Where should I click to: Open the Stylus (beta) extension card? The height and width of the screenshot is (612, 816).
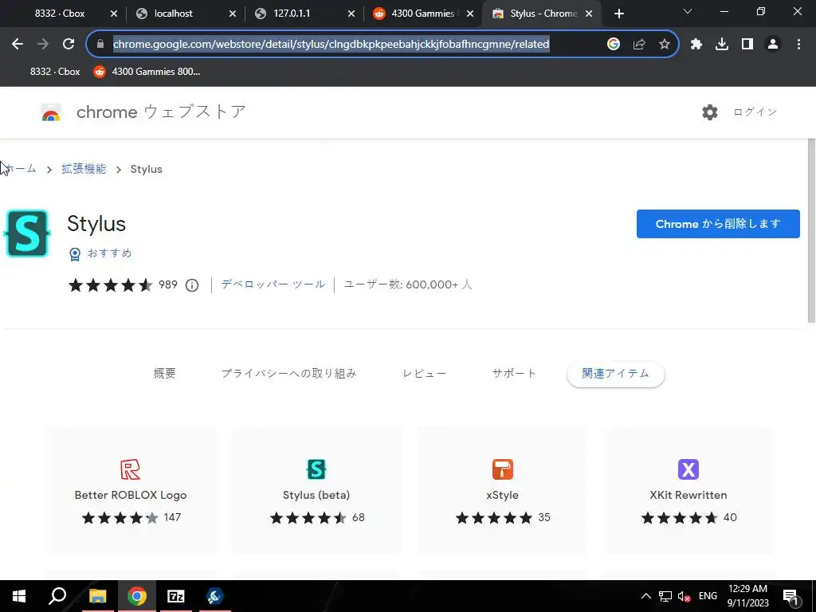coord(316,491)
